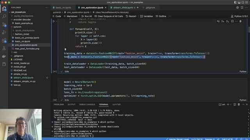The width and height of the screenshot is (250, 140).
Task: Add a new terminal with plus icon
Action: (x=228, y=105)
